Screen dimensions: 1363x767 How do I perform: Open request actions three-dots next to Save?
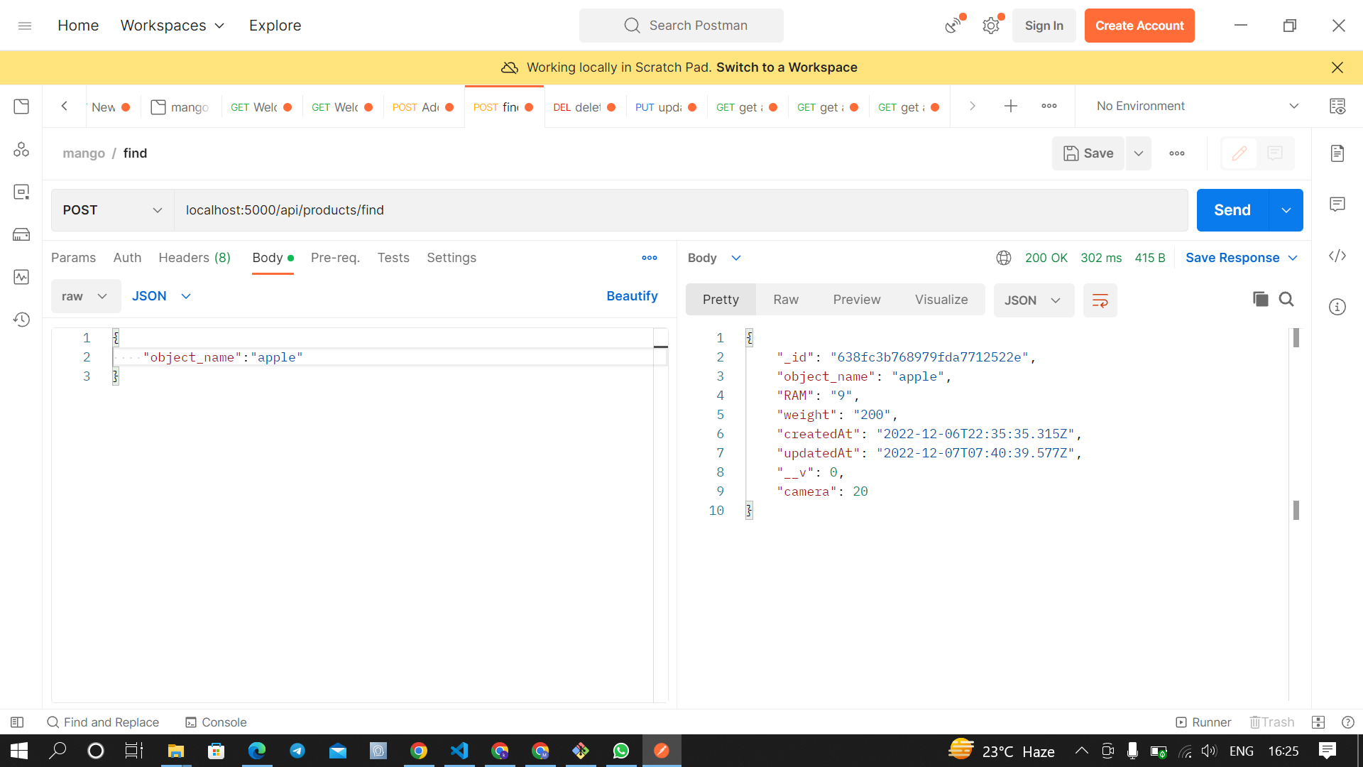(1177, 153)
